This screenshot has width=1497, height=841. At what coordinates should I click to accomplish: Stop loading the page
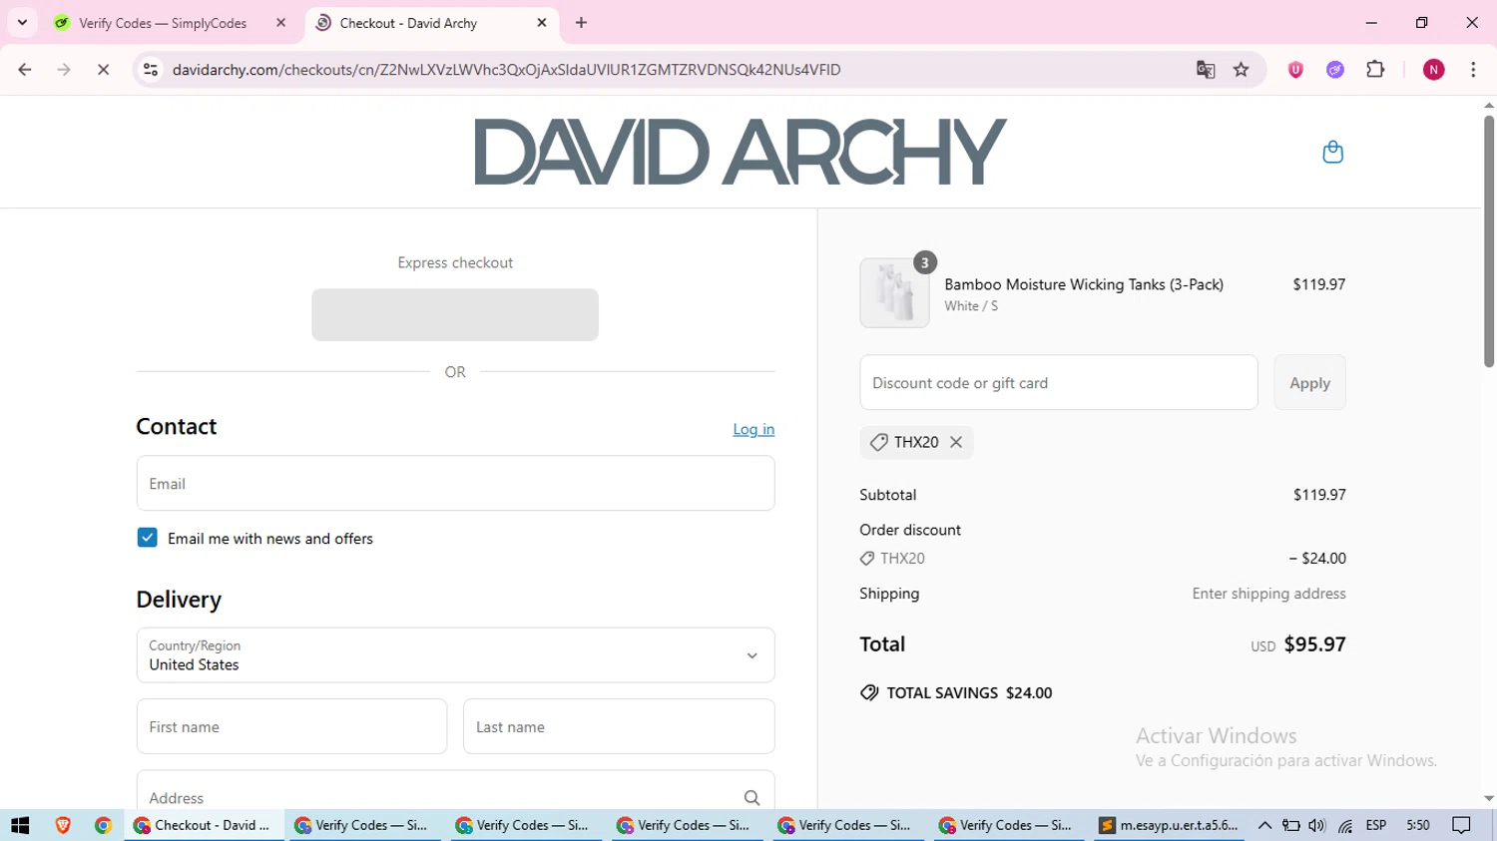coord(103,70)
